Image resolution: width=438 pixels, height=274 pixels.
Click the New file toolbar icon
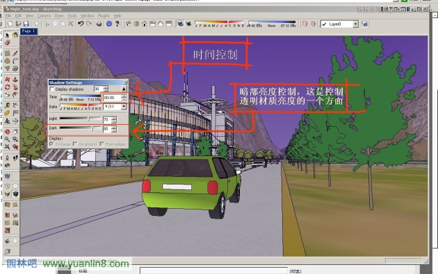(10, 24)
